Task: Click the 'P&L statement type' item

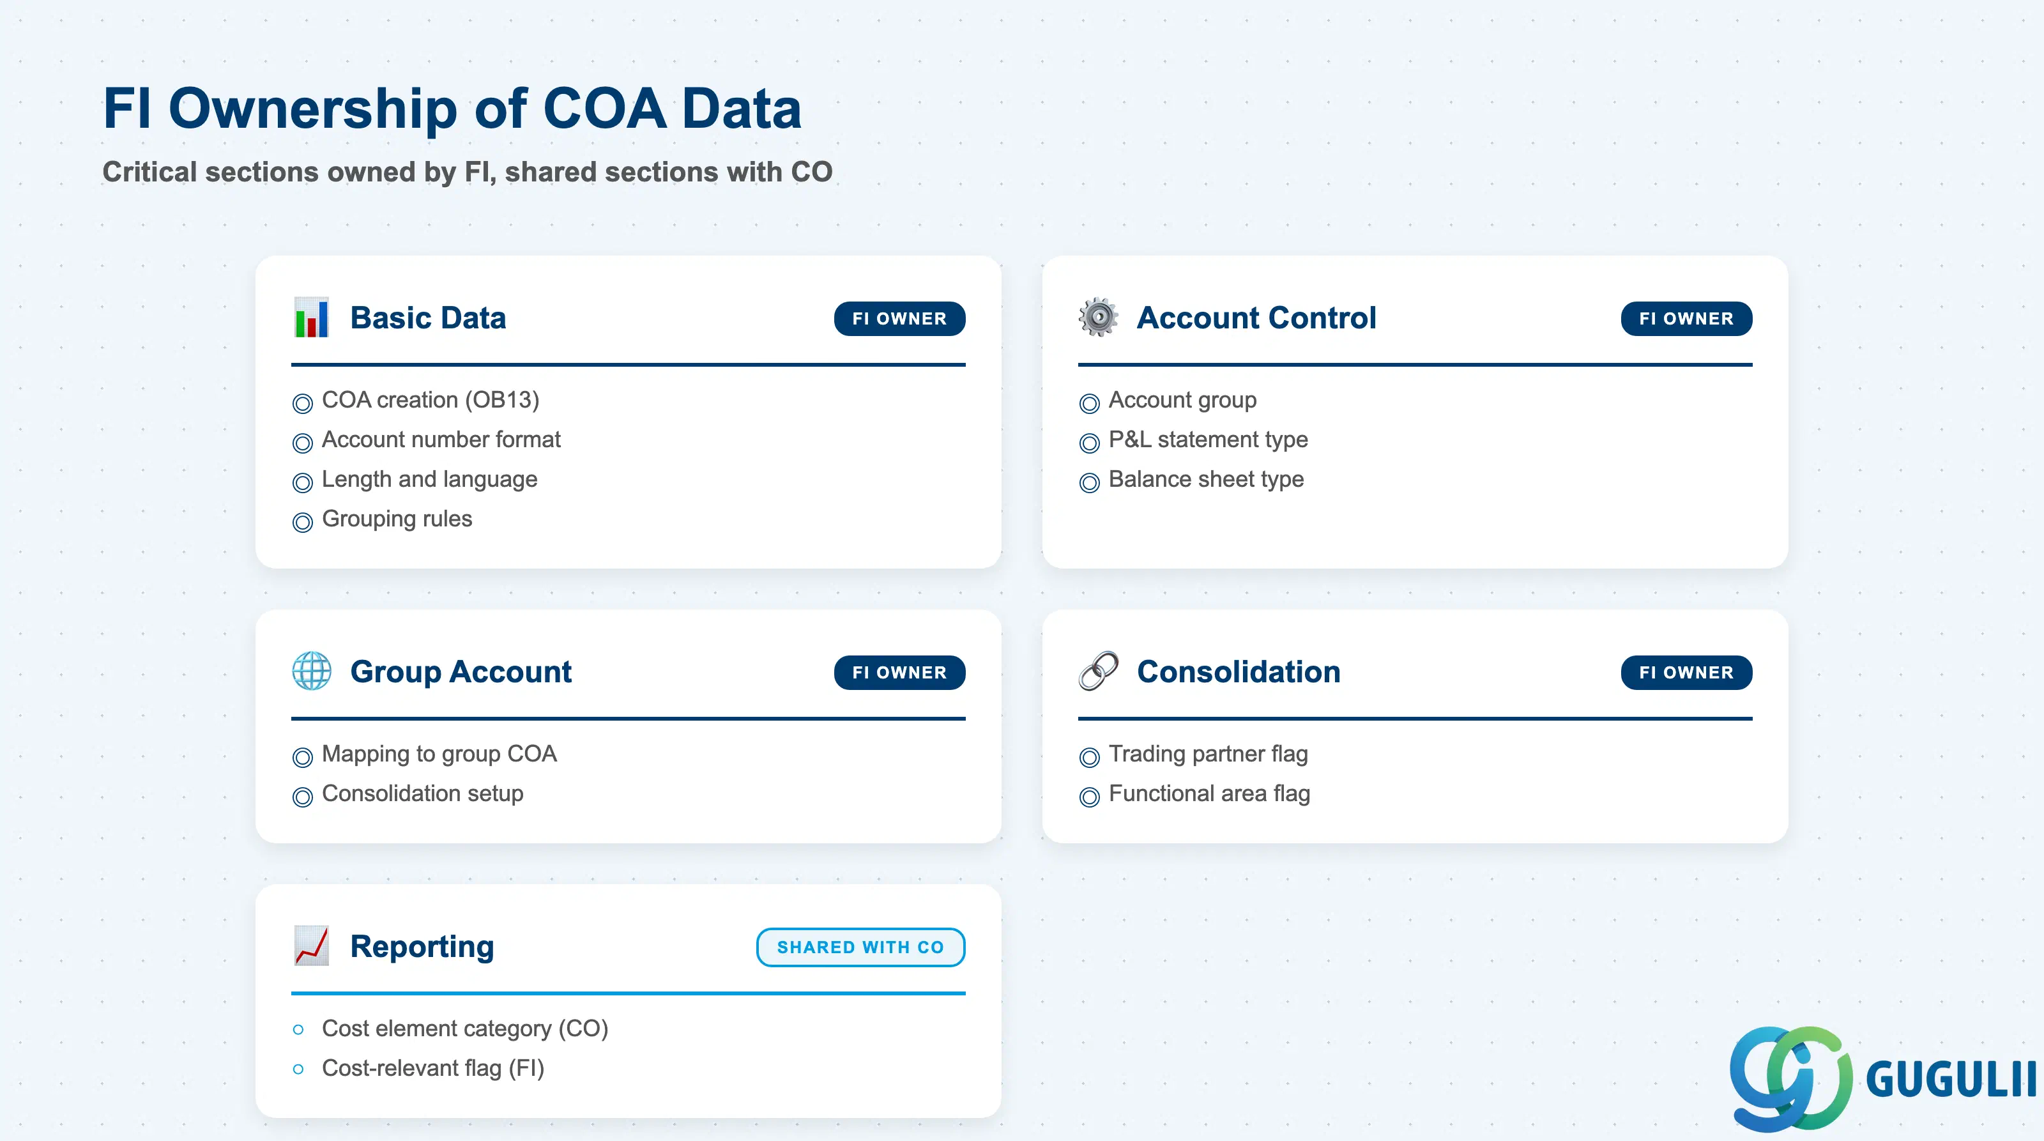Action: 1208,440
